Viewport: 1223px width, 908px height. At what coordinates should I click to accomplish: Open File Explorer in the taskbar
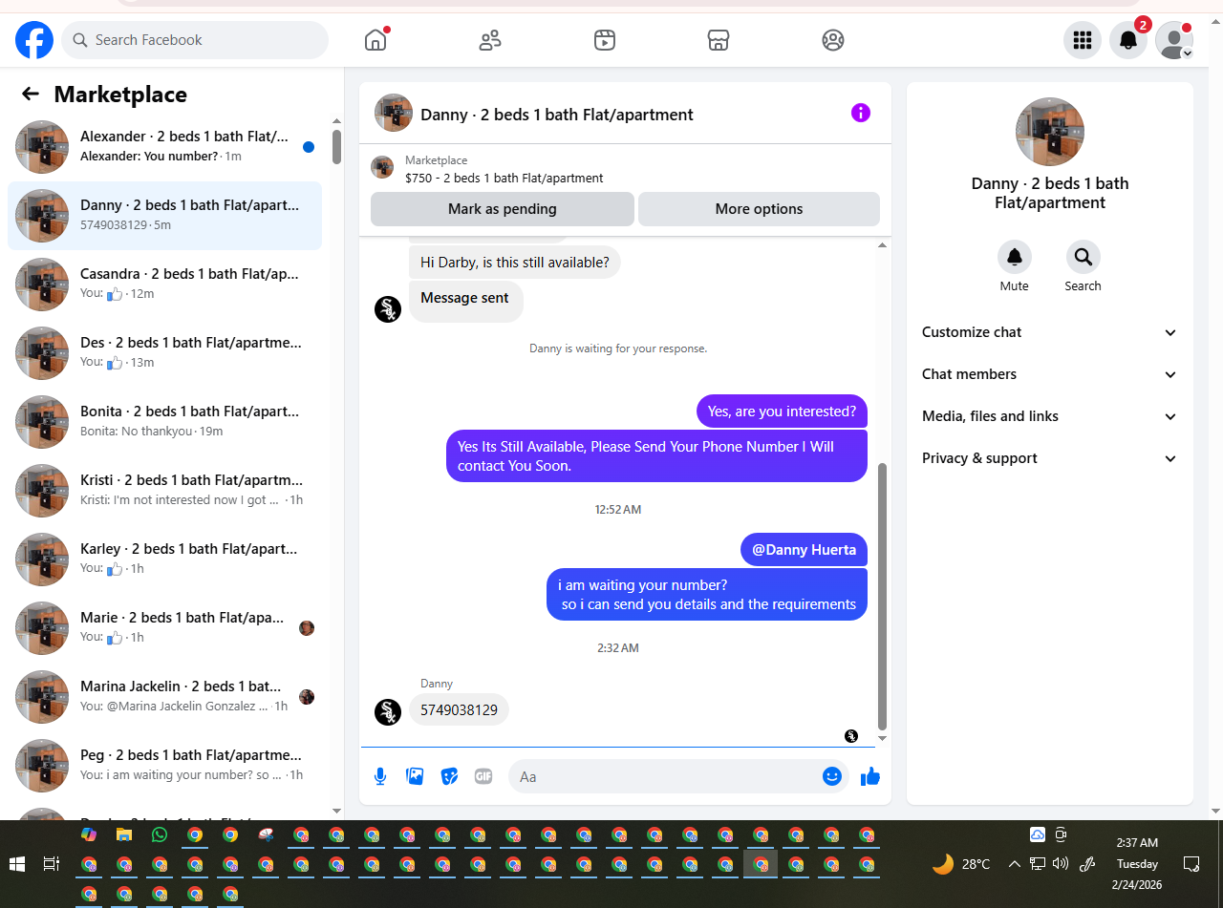pyautogui.click(x=123, y=834)
